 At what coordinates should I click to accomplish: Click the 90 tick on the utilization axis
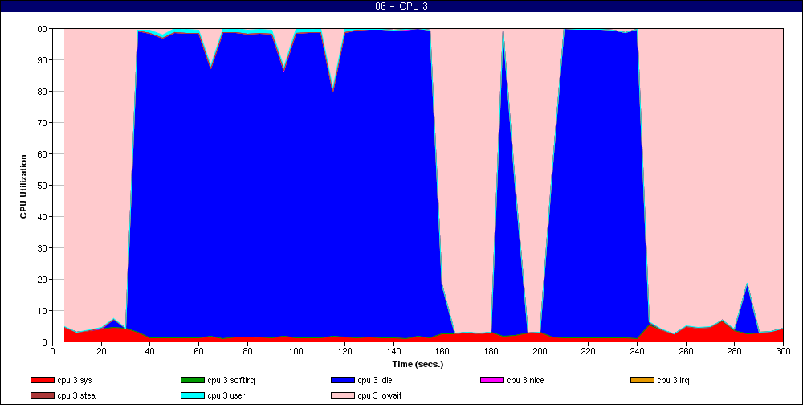point(43,60)
